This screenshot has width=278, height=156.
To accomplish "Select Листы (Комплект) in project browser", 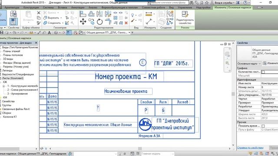I will point(13,78).
